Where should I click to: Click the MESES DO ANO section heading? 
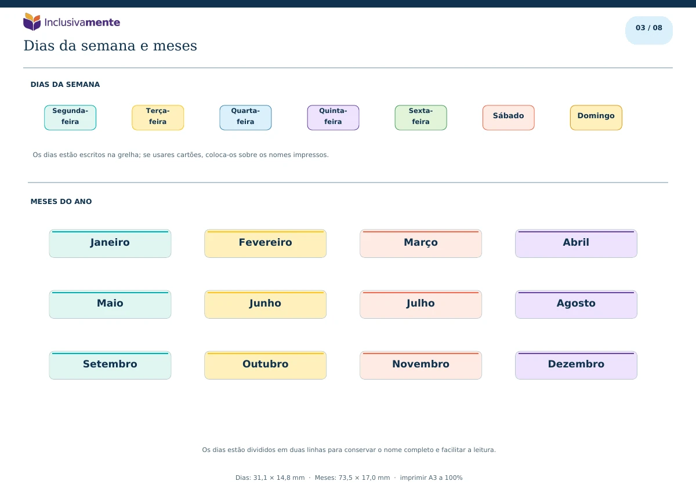pos(61,202)
